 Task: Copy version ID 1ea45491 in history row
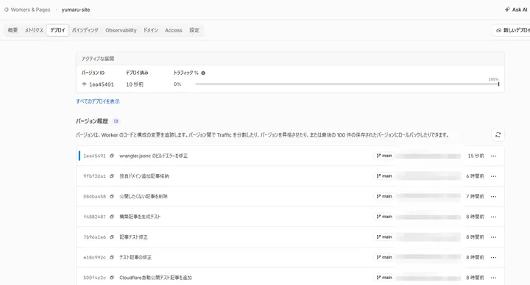tap(112, 156)
